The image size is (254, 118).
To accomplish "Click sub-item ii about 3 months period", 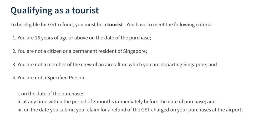I will (x=116, y=102).
